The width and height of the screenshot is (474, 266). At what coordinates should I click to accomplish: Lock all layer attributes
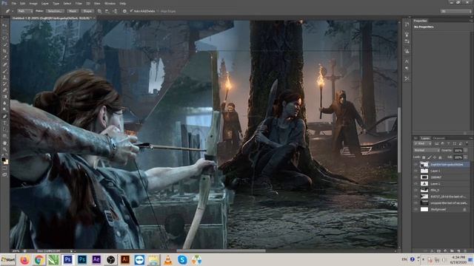(x=440, y=157)
